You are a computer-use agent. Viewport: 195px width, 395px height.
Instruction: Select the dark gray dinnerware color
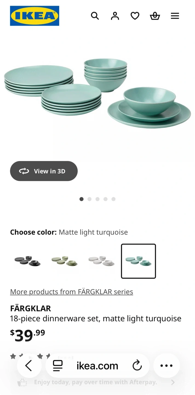click(x=27, y=261)
